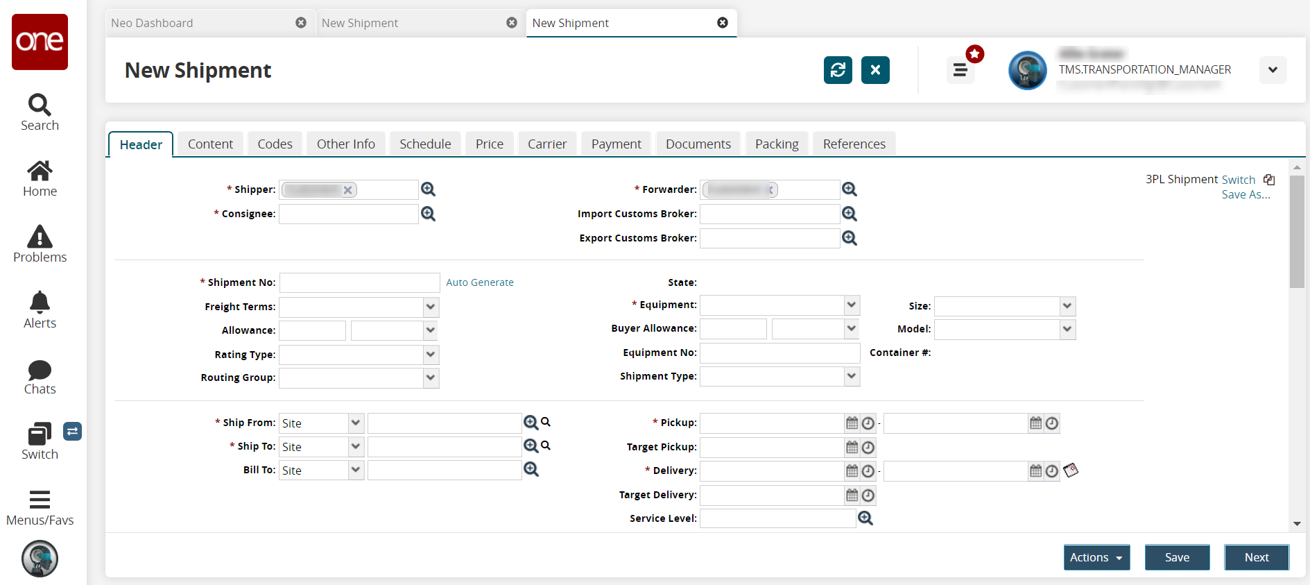Open the Actions dropdown button
This screenshot has height=585, width=1310.
tap(1096, 557)
